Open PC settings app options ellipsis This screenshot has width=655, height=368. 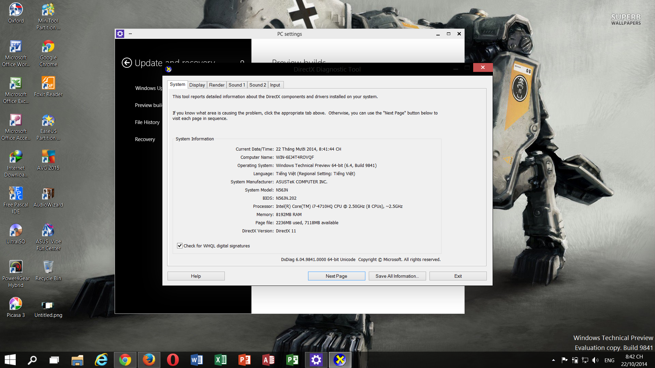pos(130,34)
